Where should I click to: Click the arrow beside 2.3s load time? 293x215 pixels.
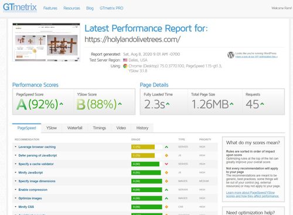[x=168, y=104]
